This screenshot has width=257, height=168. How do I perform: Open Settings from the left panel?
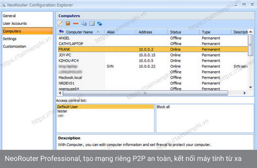coord(10,39)
